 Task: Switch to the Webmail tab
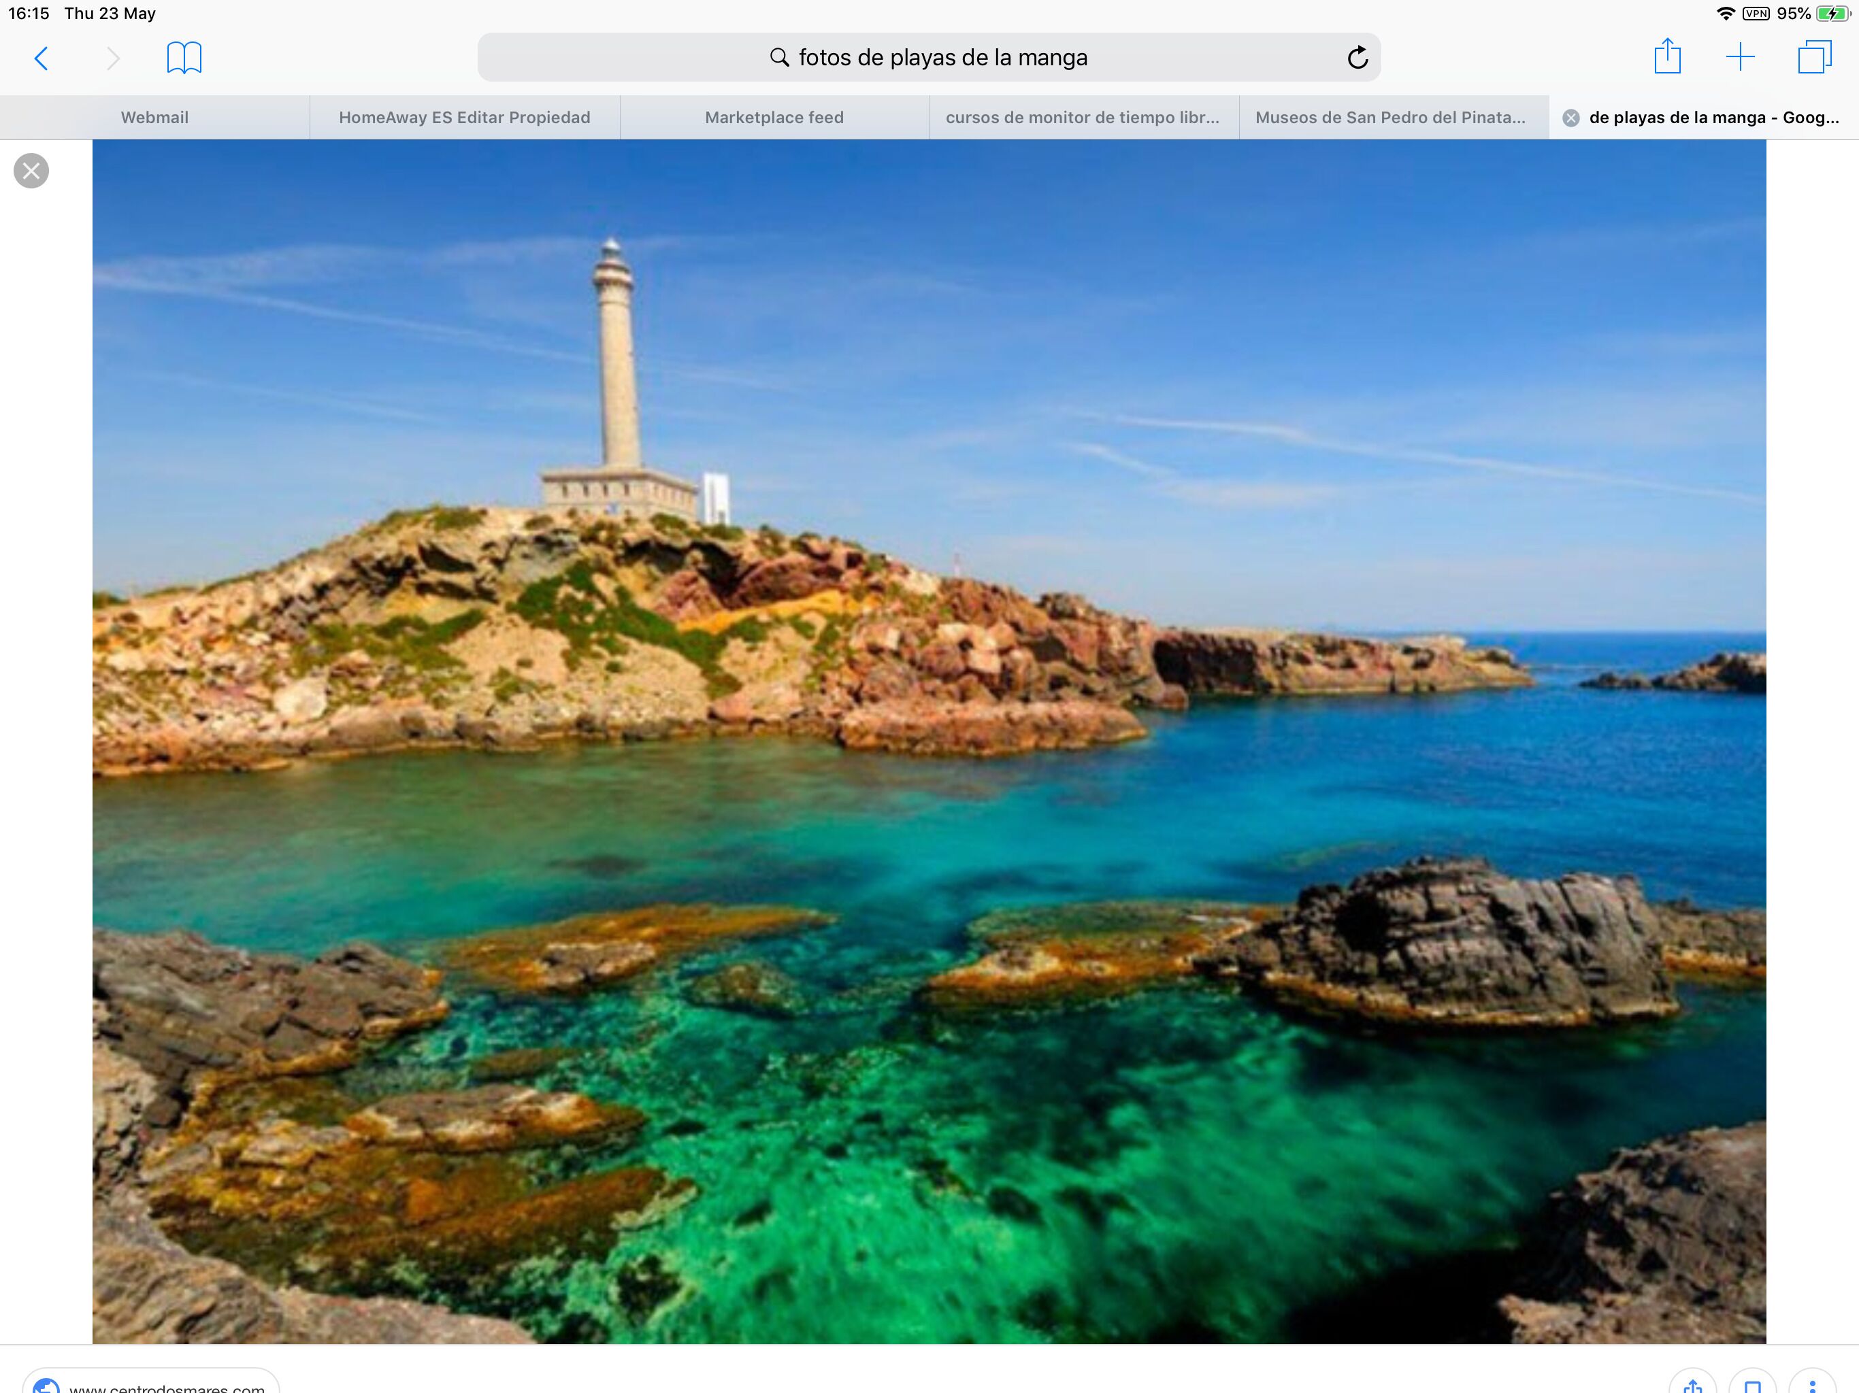[x=154, y=118]
